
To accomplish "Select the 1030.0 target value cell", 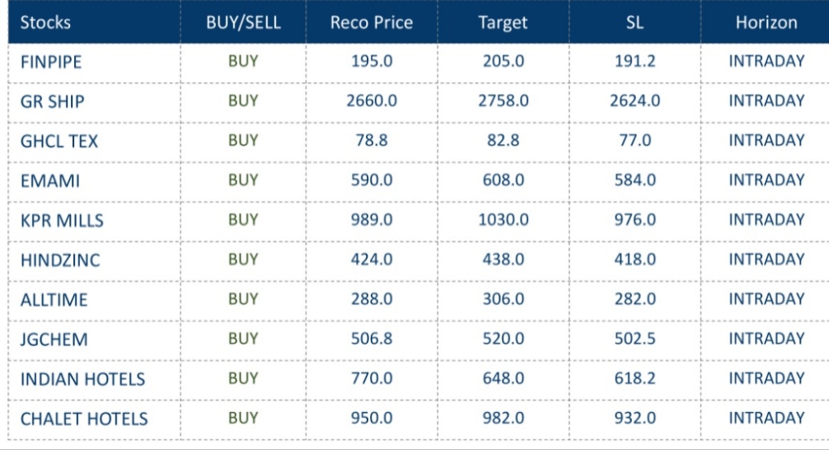I will 503,219.
